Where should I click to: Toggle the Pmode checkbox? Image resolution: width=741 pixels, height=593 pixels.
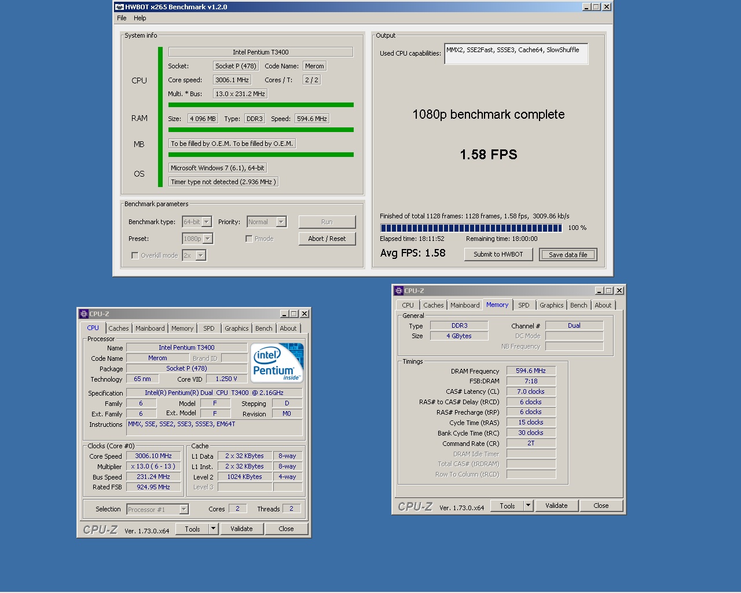(x=249, y=239)
